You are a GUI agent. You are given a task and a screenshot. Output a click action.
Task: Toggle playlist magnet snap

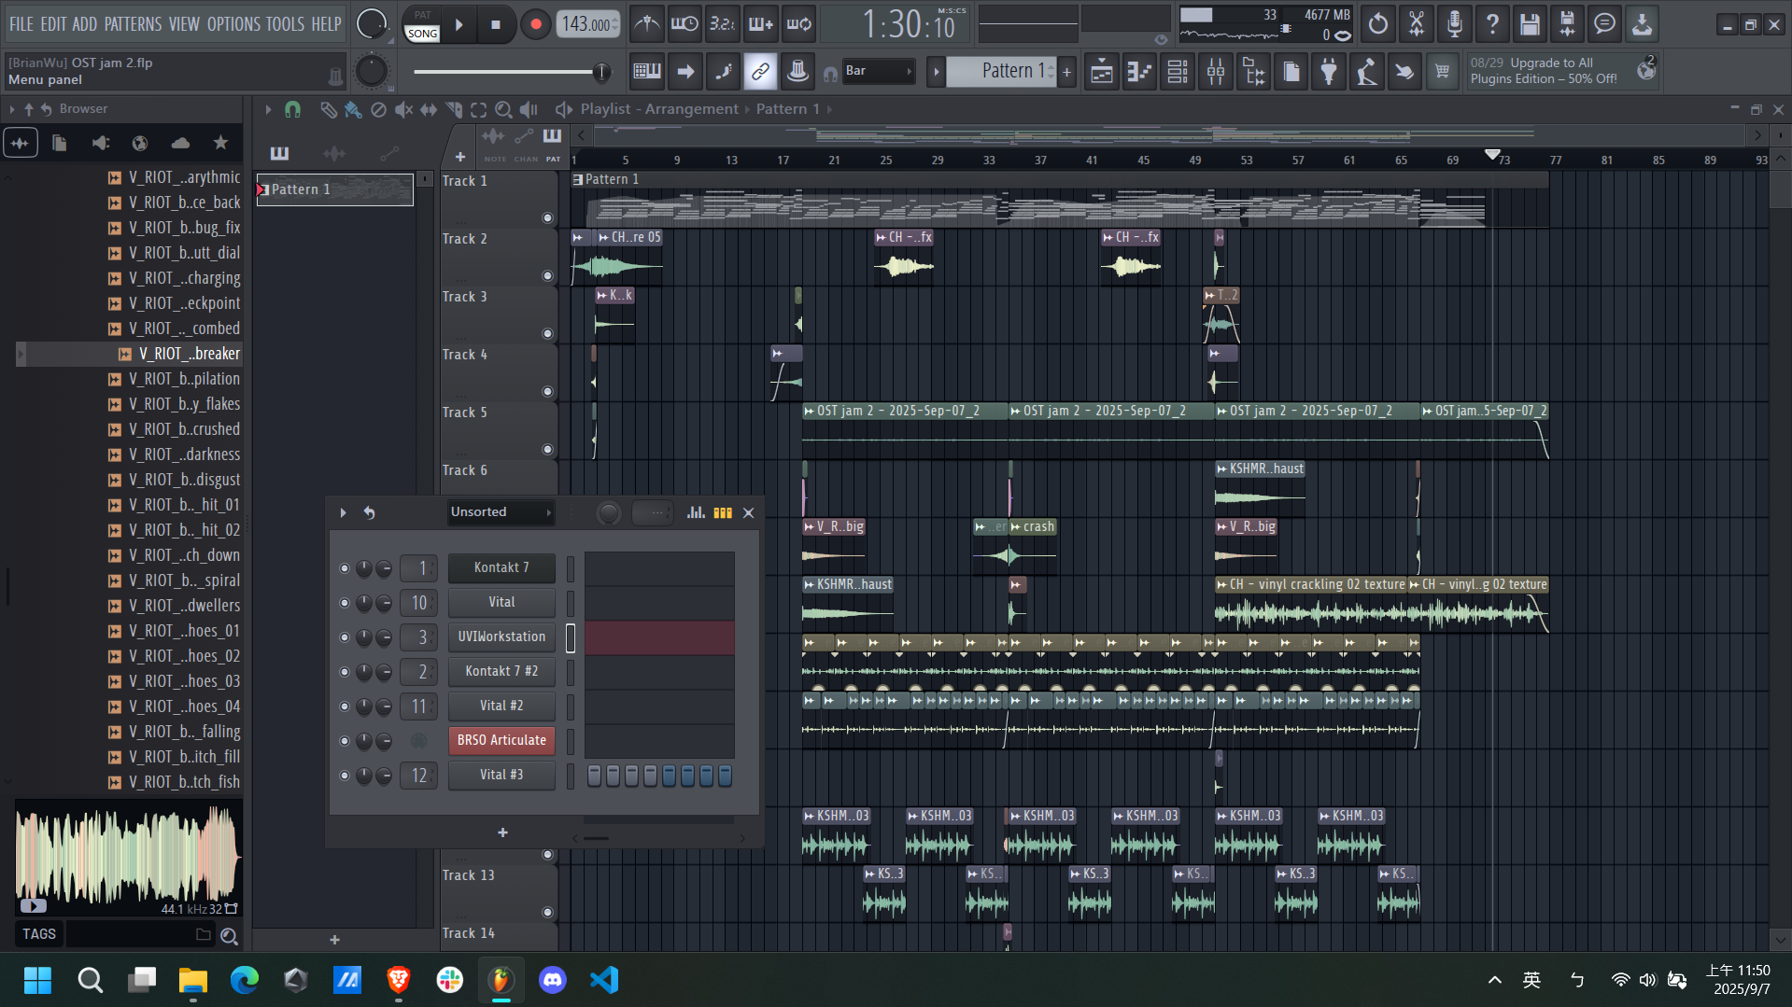[292, 109]
